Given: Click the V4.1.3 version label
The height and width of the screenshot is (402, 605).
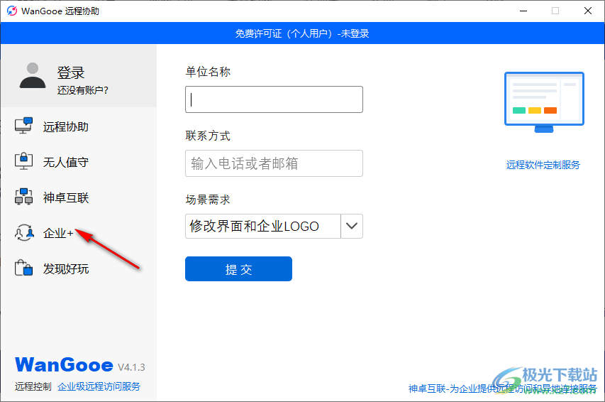Looking at the screenshot, I should pos(131,367).
